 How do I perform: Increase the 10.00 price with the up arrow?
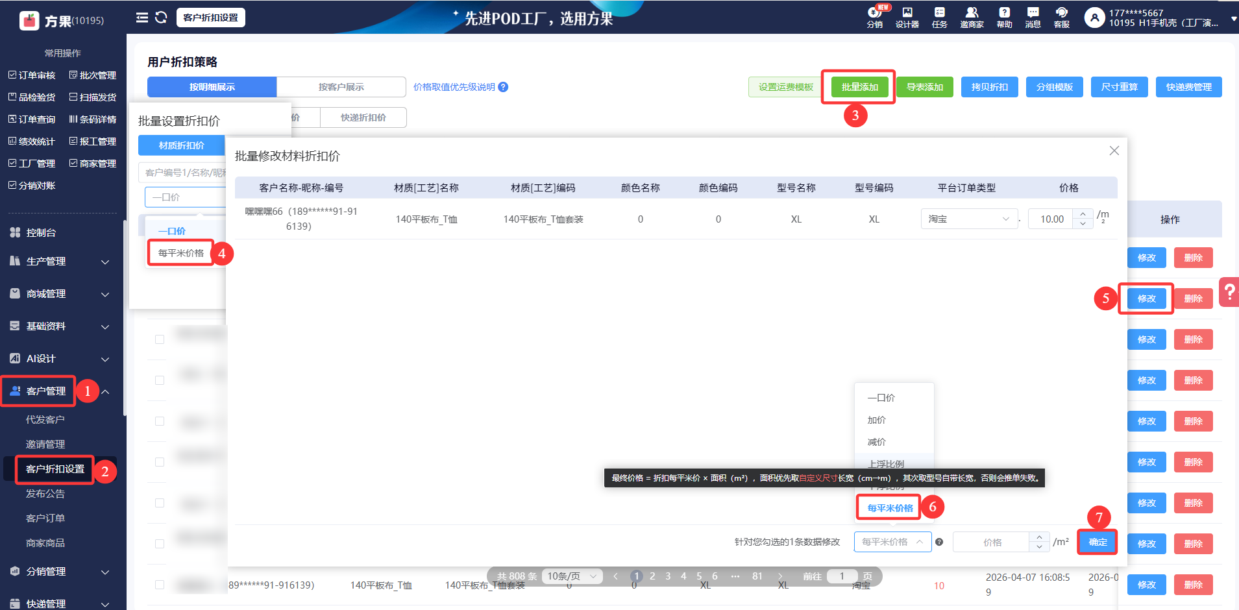1083,214
